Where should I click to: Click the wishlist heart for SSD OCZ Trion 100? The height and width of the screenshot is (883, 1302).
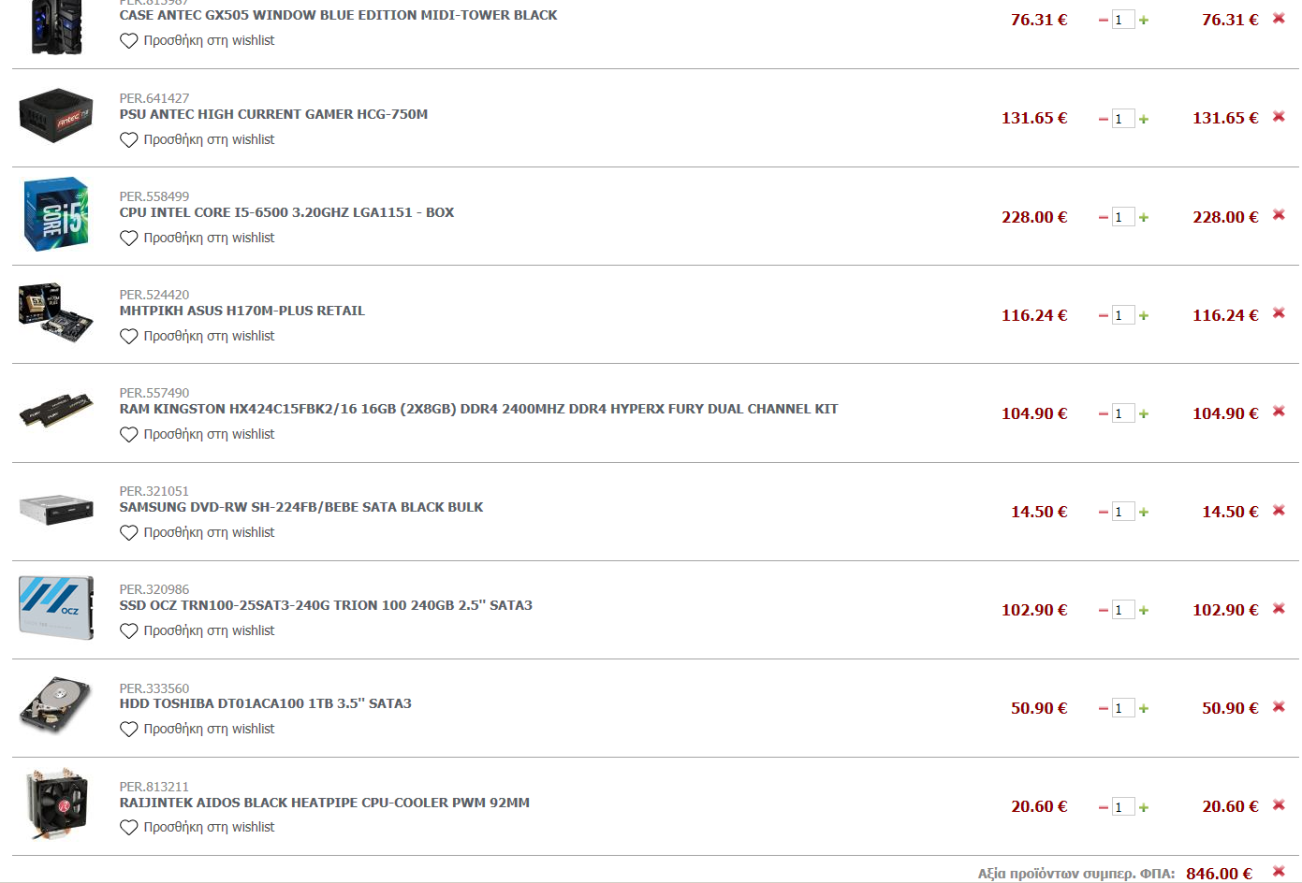[x=129, y=631]
